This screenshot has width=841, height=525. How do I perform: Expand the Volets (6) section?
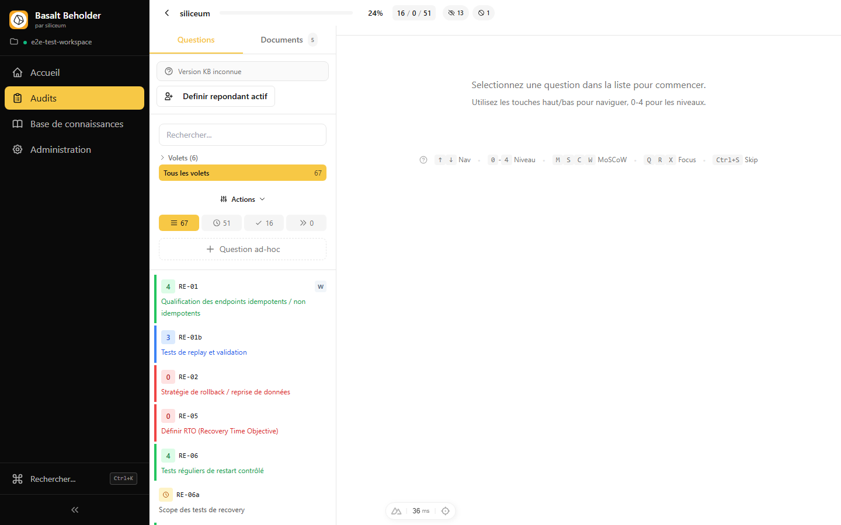tap(179, 157)
